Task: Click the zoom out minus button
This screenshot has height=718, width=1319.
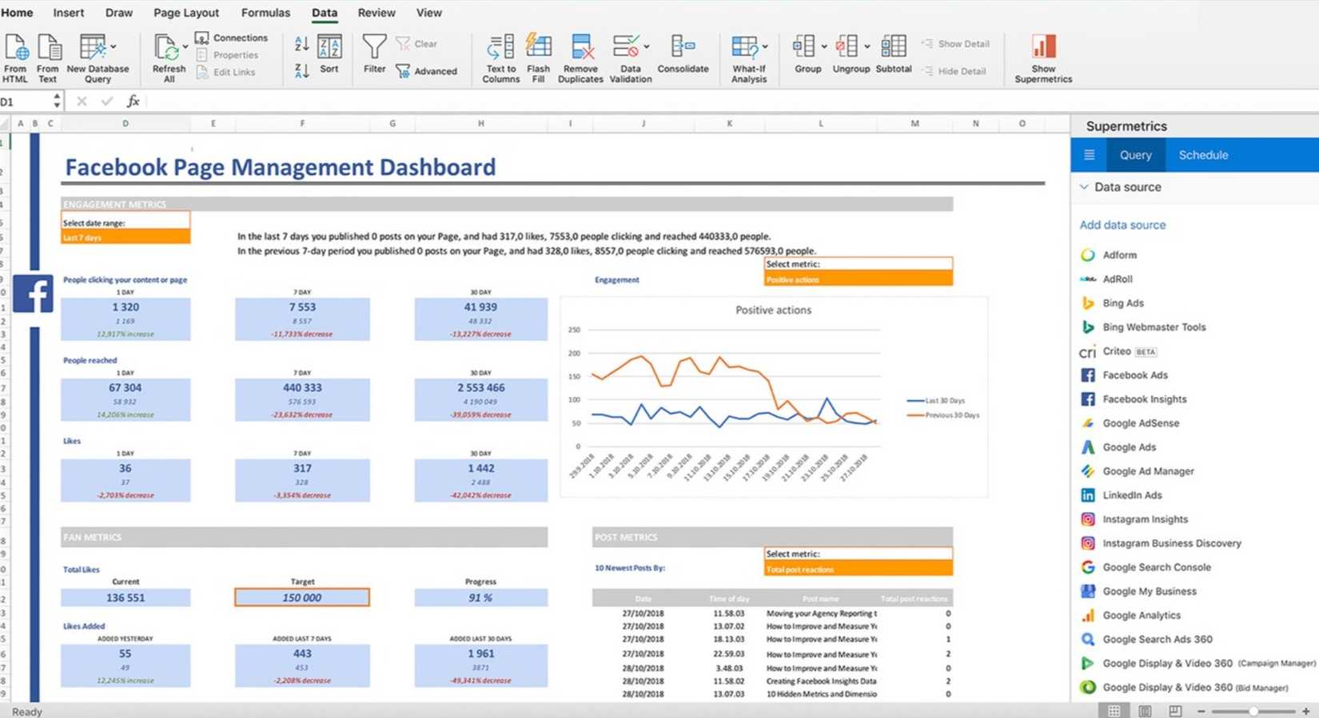Action: [1201, 711]
